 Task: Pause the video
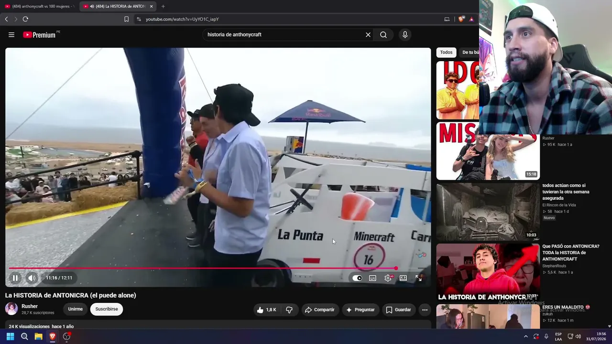(15, 278)
